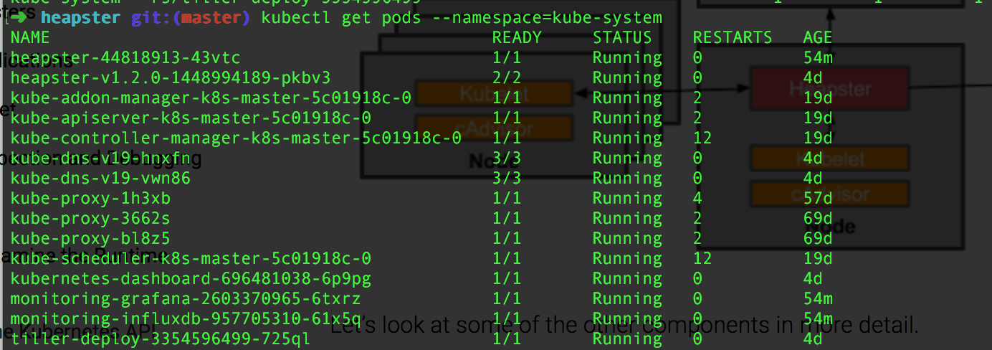
Task: Click the kubernetes-dashboard pod name
Action: click(x=191, y=278)
